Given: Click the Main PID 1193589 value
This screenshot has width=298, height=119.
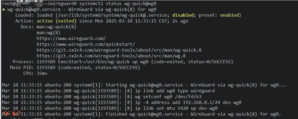Looking at the screenshot, I should pyautogui.click(x=46, y=67).
